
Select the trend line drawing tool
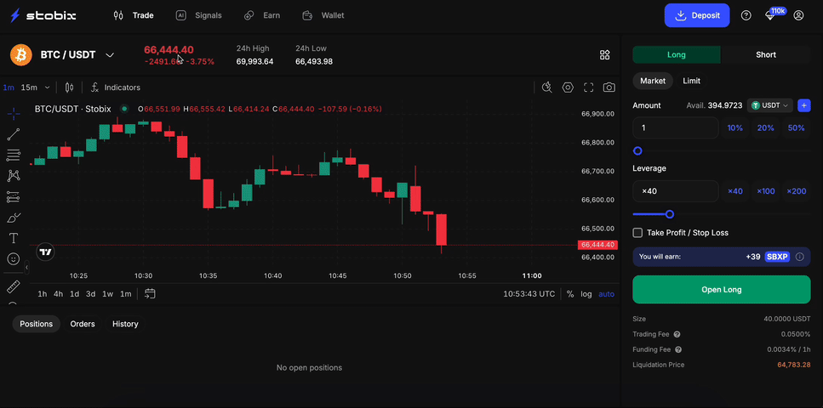click(x=14, y=134)
